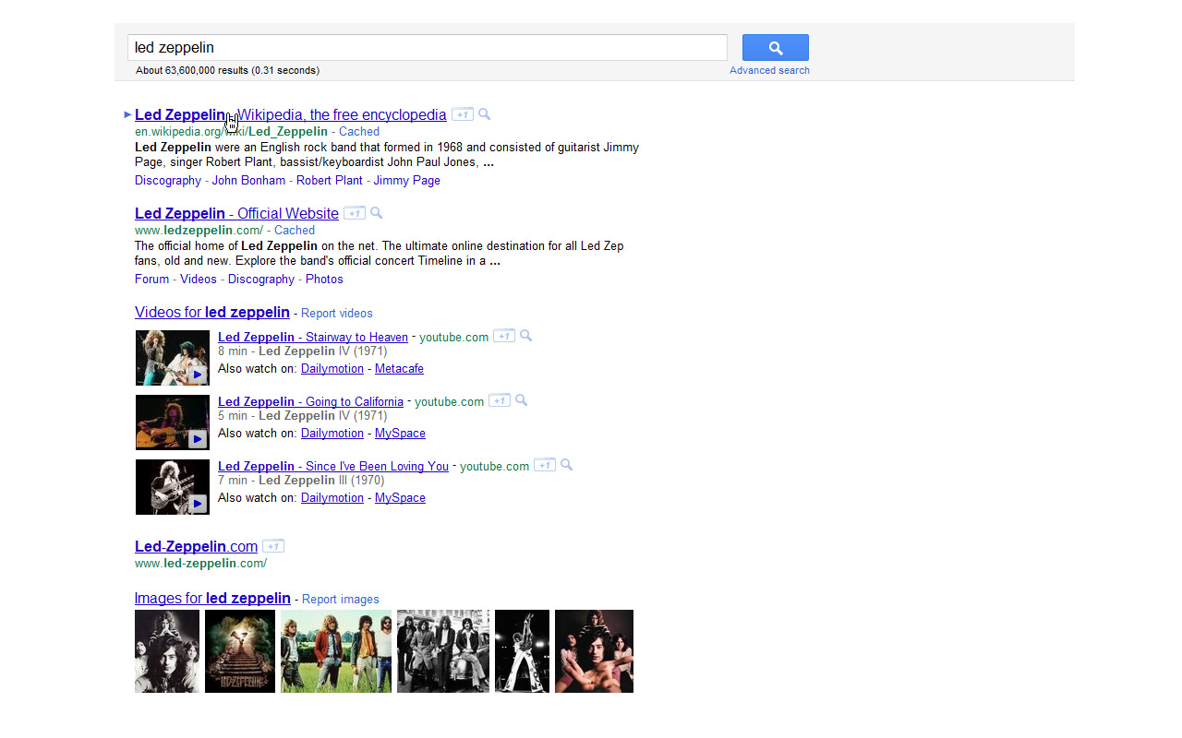This screenshot has width=1182, height=738.
Task: Open the Photos sitelink
Action: click(x=324, y=280)
